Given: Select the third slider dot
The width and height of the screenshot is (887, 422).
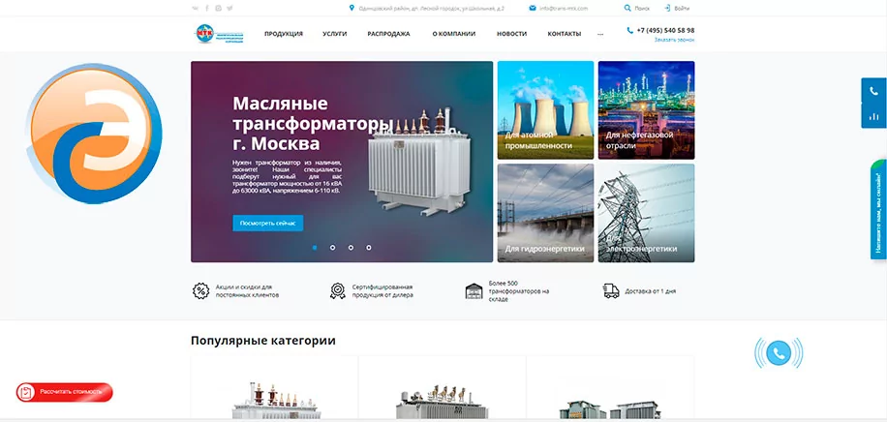Looking at the screenshot, I should click(351, 247).
